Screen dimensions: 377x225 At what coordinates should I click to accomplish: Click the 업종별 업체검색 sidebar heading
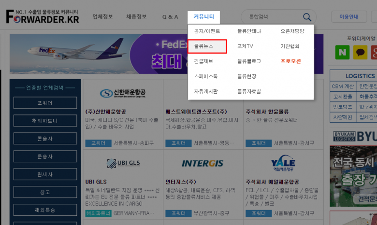click(45, 88)
